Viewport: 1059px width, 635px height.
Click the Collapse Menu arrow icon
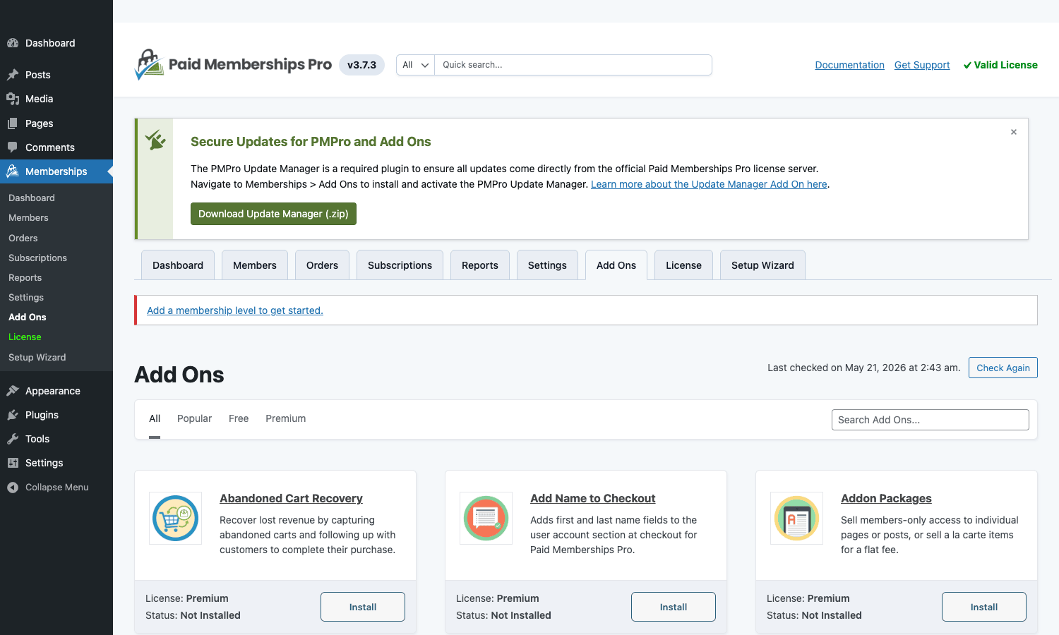[13, 488]
